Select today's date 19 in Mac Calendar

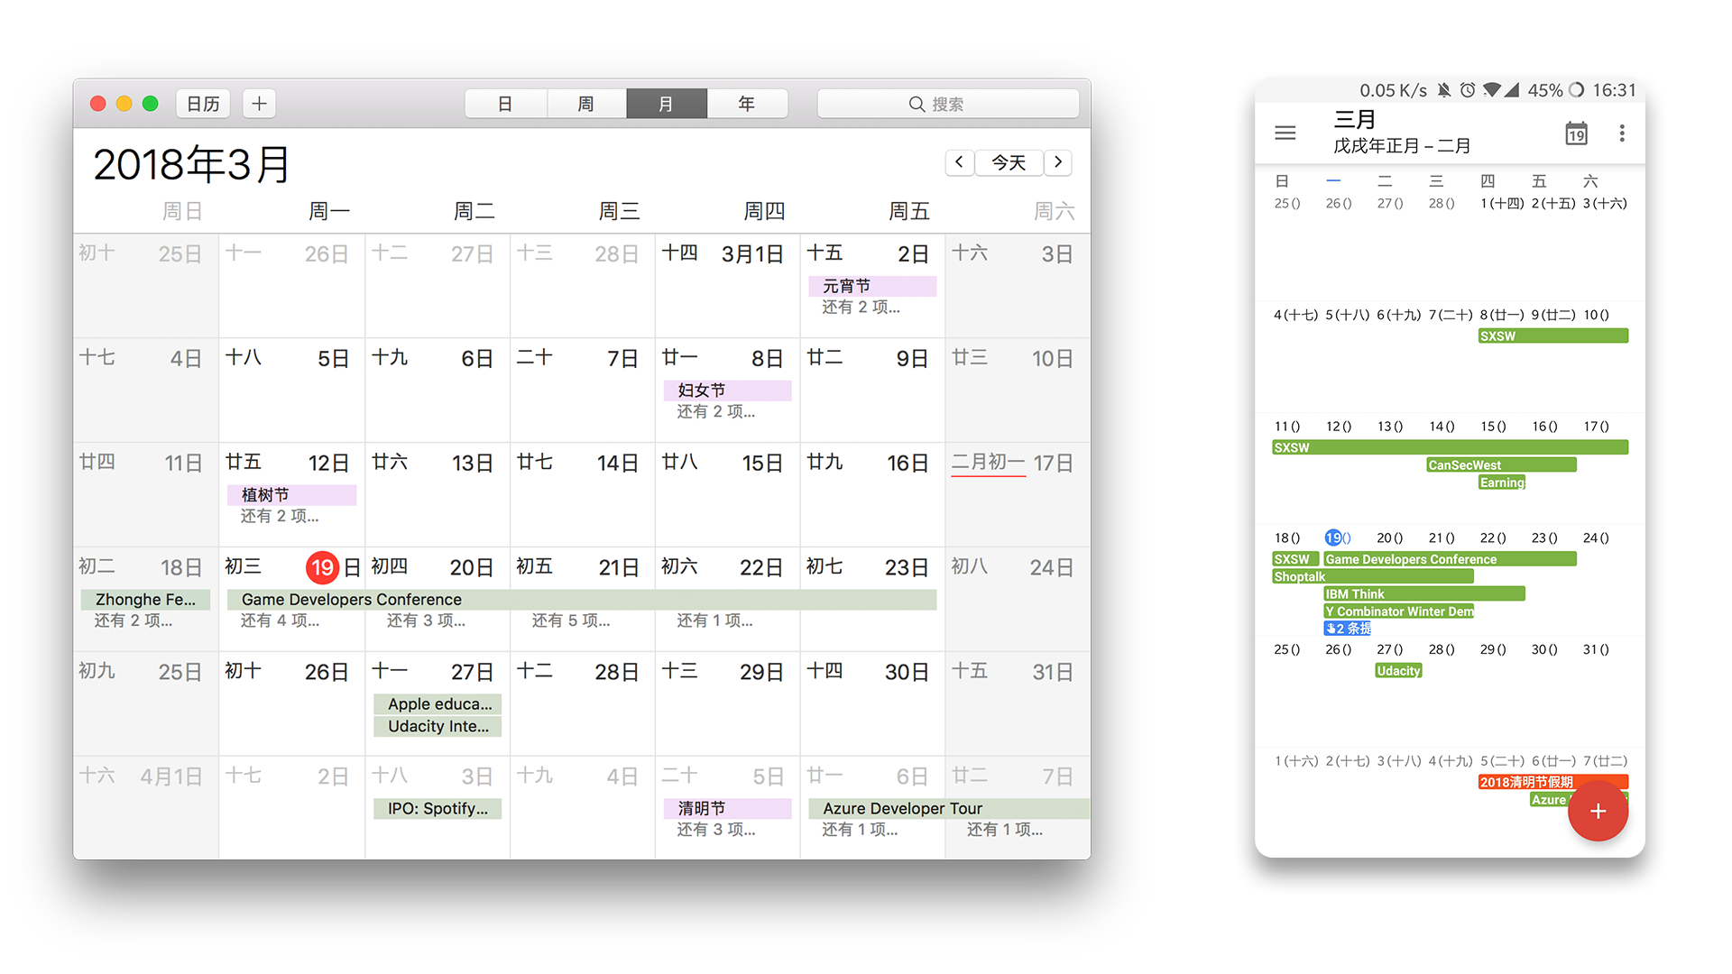click(323, 568)
